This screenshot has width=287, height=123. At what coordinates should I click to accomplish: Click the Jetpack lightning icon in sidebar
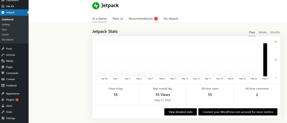[x=3, y=13]
